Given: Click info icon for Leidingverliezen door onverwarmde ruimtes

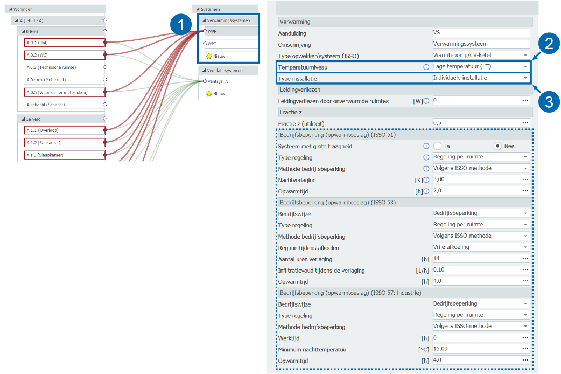Looking at the screenshot, I should coord(426,101).
